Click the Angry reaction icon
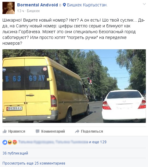The image size is (148, 167). (x=15, y=142)
